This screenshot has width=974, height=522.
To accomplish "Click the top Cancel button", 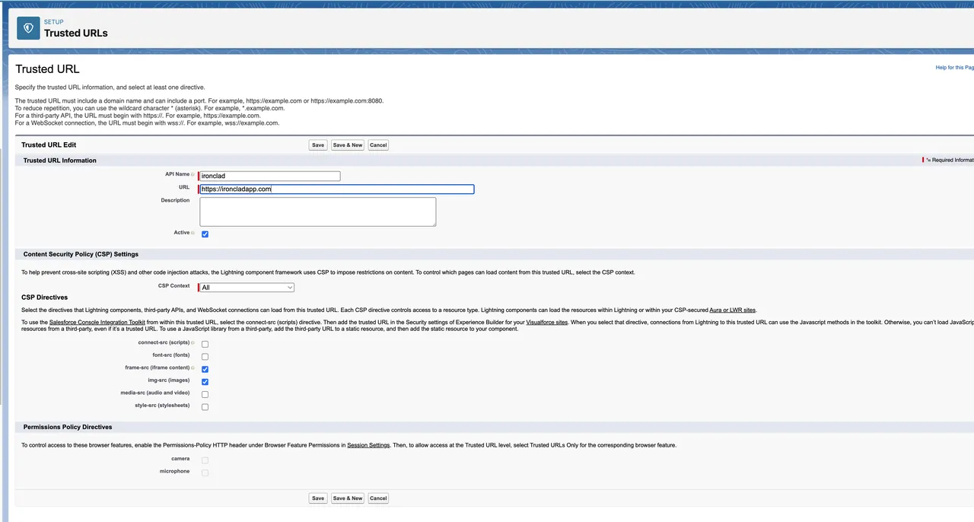I will pyautogui.click(x=378, y=145).
